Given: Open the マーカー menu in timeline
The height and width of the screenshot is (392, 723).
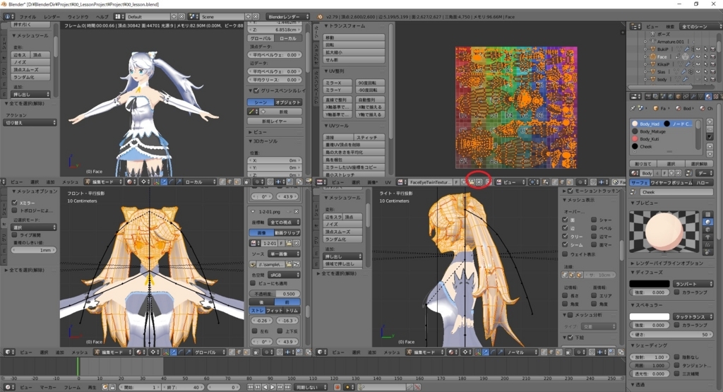Looking at the screenshot, I should click(x=48, y=388).
